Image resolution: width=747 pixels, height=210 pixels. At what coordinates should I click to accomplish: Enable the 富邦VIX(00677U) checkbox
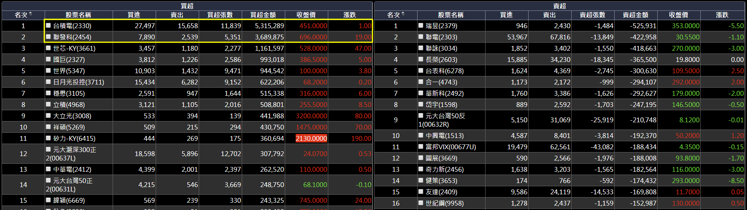(x=421, y=147)
